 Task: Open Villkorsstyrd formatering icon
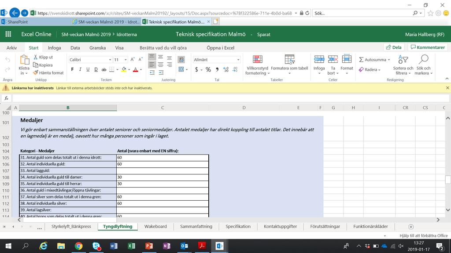pyautogui.click(x=257, y=59)
